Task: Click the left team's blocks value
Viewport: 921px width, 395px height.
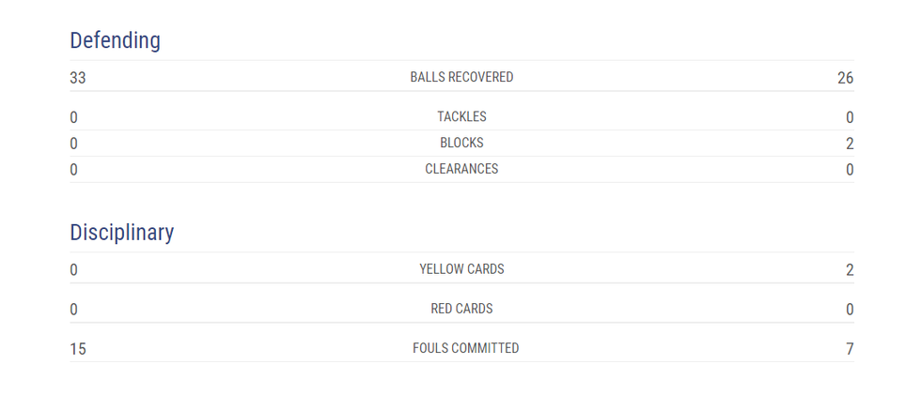Action: 74,144
